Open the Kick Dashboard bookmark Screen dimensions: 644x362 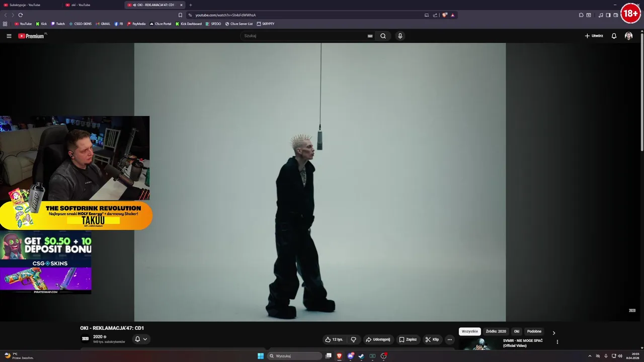[x=189, y=24]
